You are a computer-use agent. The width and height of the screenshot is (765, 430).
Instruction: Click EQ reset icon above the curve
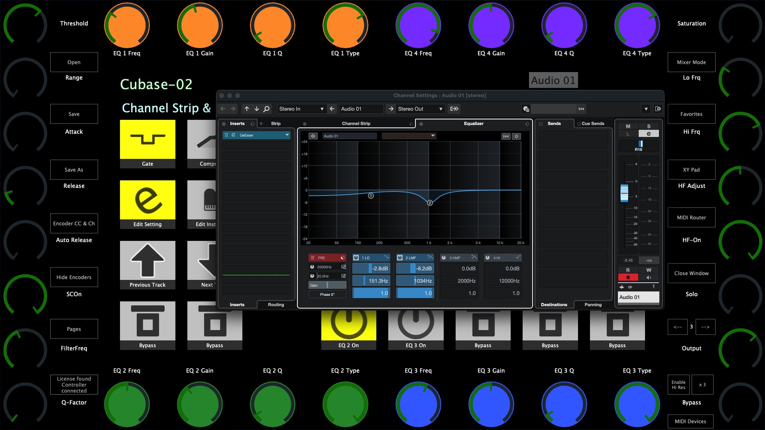(x=506, y=136)
